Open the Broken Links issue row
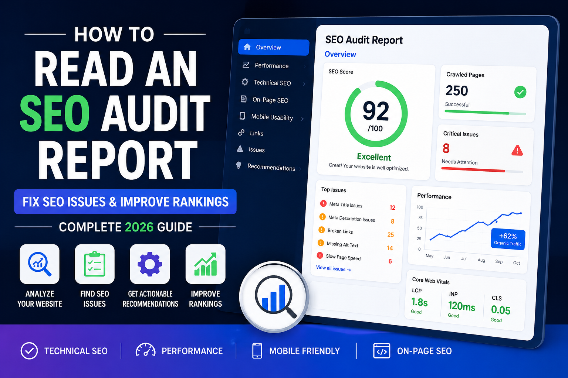Image resolution: width=568 pixels, height=378 pixels. [356, 232]
